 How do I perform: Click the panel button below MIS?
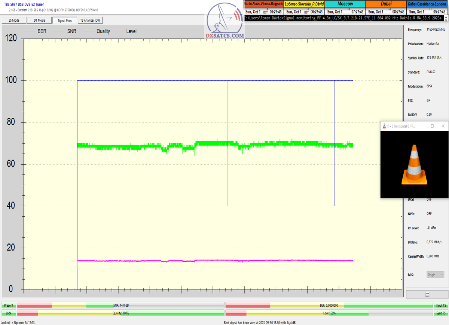pyautogui.click(x=427, y=294)
